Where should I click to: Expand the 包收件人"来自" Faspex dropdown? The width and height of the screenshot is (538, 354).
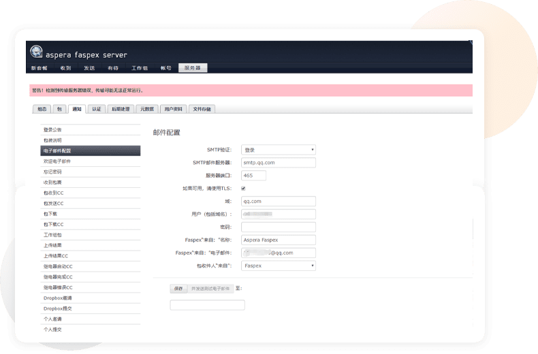pos(278,265)
